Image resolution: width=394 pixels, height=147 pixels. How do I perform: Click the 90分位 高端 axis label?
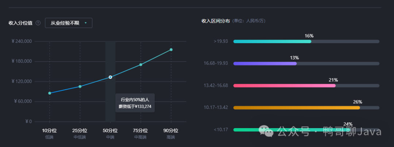point(171,133)
